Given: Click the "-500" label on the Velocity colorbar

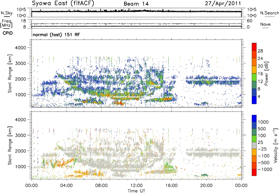Looking at the screenshot, I should tap(264, 163).
